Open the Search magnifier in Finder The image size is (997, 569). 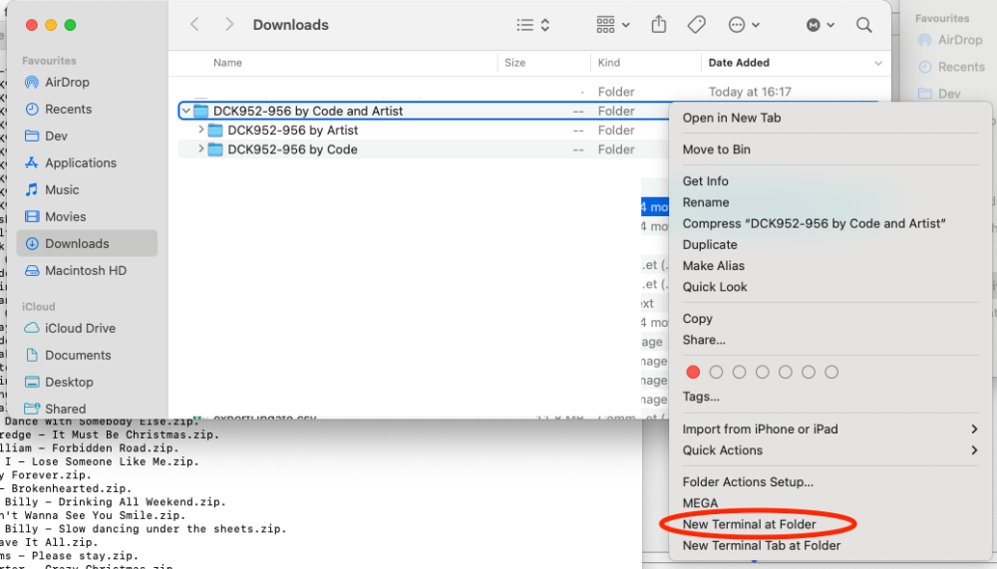tap(864, 25)
